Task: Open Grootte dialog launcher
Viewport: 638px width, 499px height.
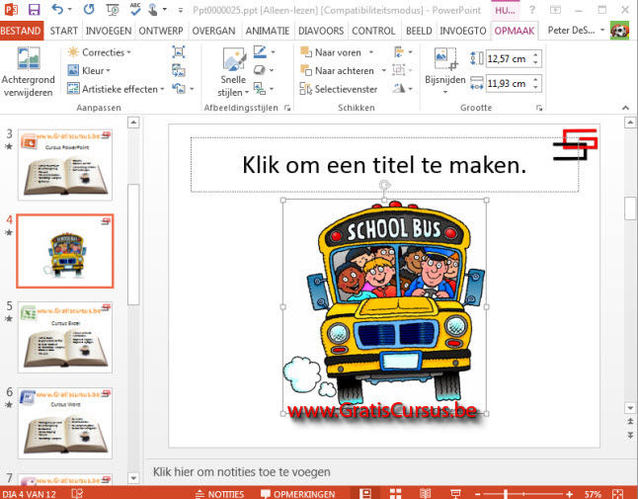Action: pos(539,108)
